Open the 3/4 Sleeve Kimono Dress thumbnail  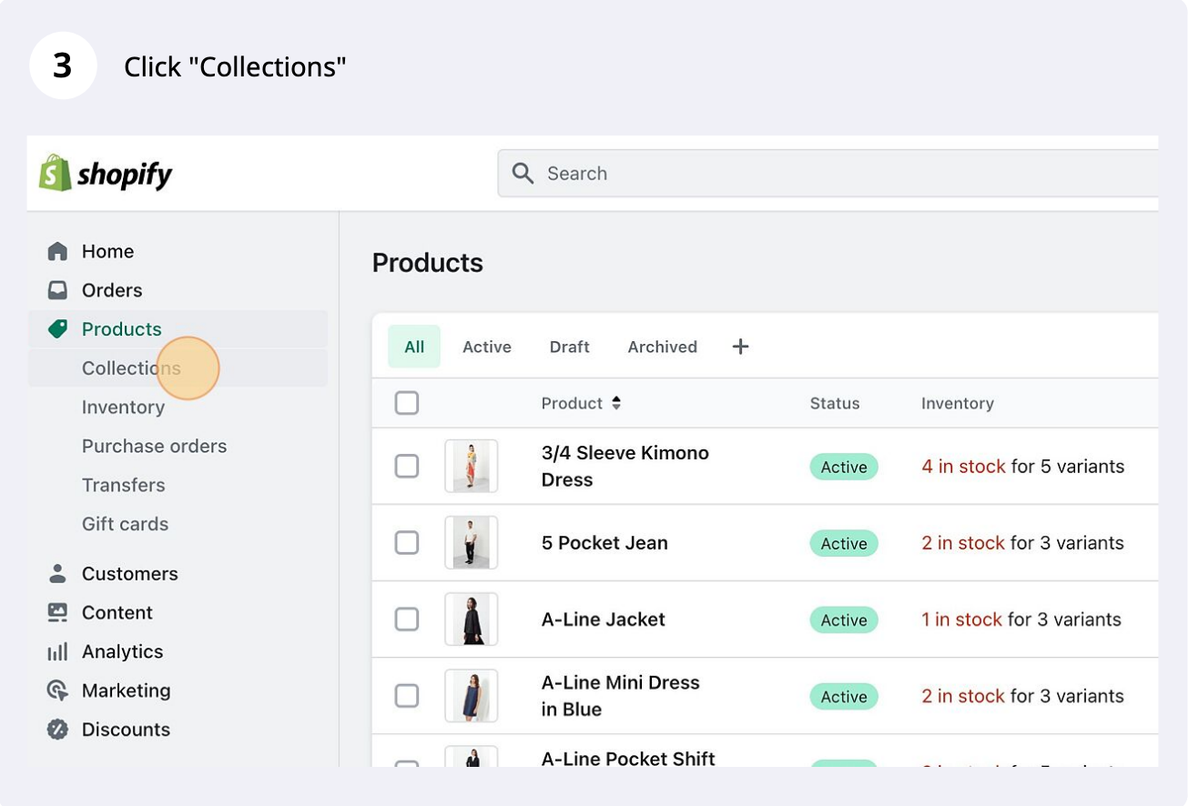pyautogui.click(x=472, y=466)
